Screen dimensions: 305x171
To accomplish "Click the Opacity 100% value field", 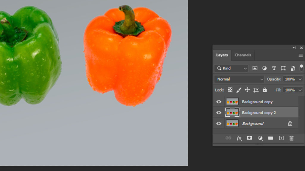I will click(290, 79).
